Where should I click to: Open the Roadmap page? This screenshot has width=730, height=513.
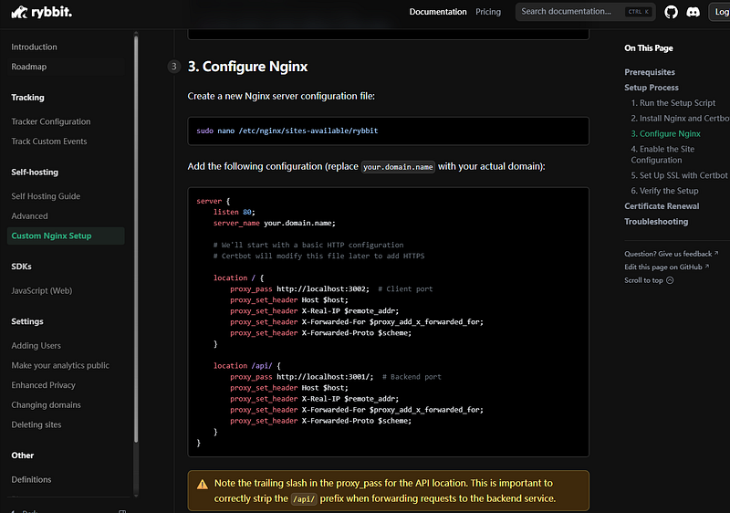(29, 67)
